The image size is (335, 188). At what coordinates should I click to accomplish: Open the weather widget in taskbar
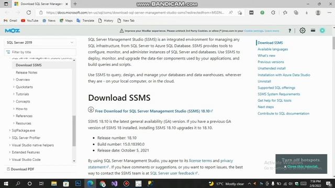coord(226,184)
